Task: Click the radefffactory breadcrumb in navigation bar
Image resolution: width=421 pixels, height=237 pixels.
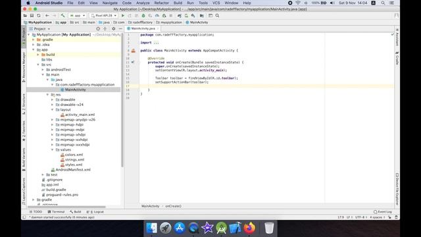Action: 140,22
